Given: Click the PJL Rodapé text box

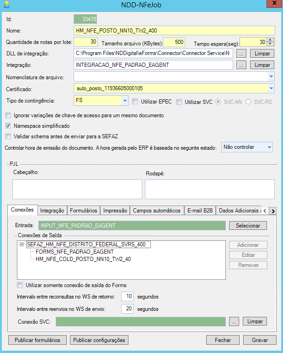Looking at the screenshot, I should [x=210, y=189].
